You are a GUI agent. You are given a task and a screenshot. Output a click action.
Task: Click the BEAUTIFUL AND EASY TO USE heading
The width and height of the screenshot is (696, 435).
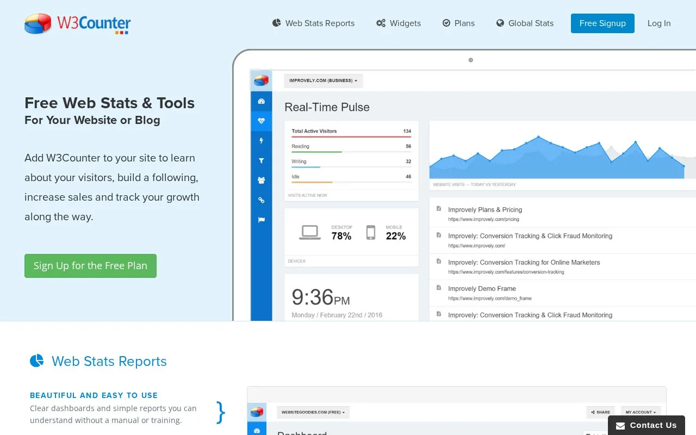pyautogui.click(x=94, y=395)
